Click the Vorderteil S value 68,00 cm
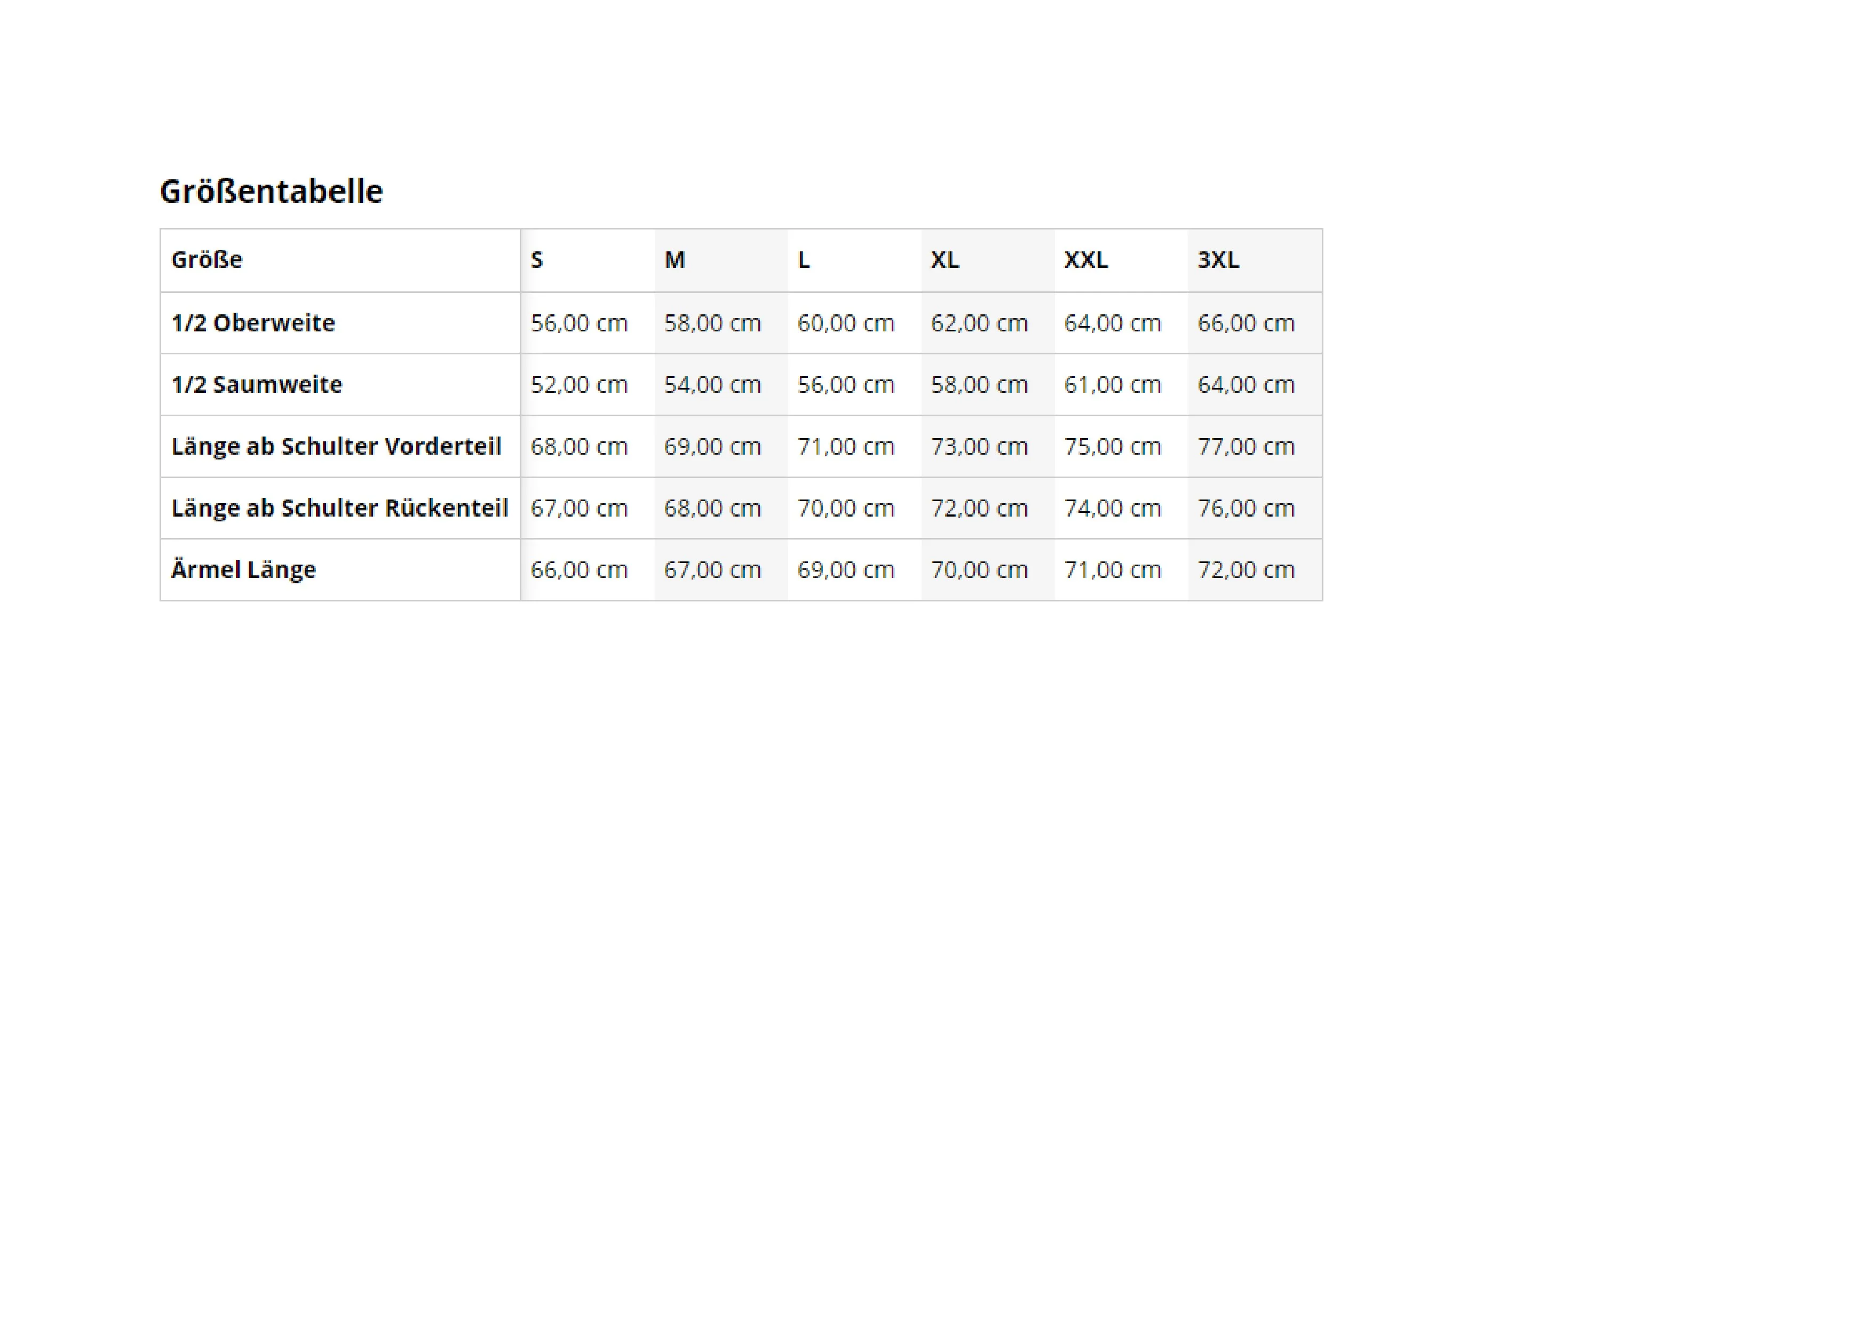The image size is (1872, 1324). pyautogui.click(x=579, y=447)
